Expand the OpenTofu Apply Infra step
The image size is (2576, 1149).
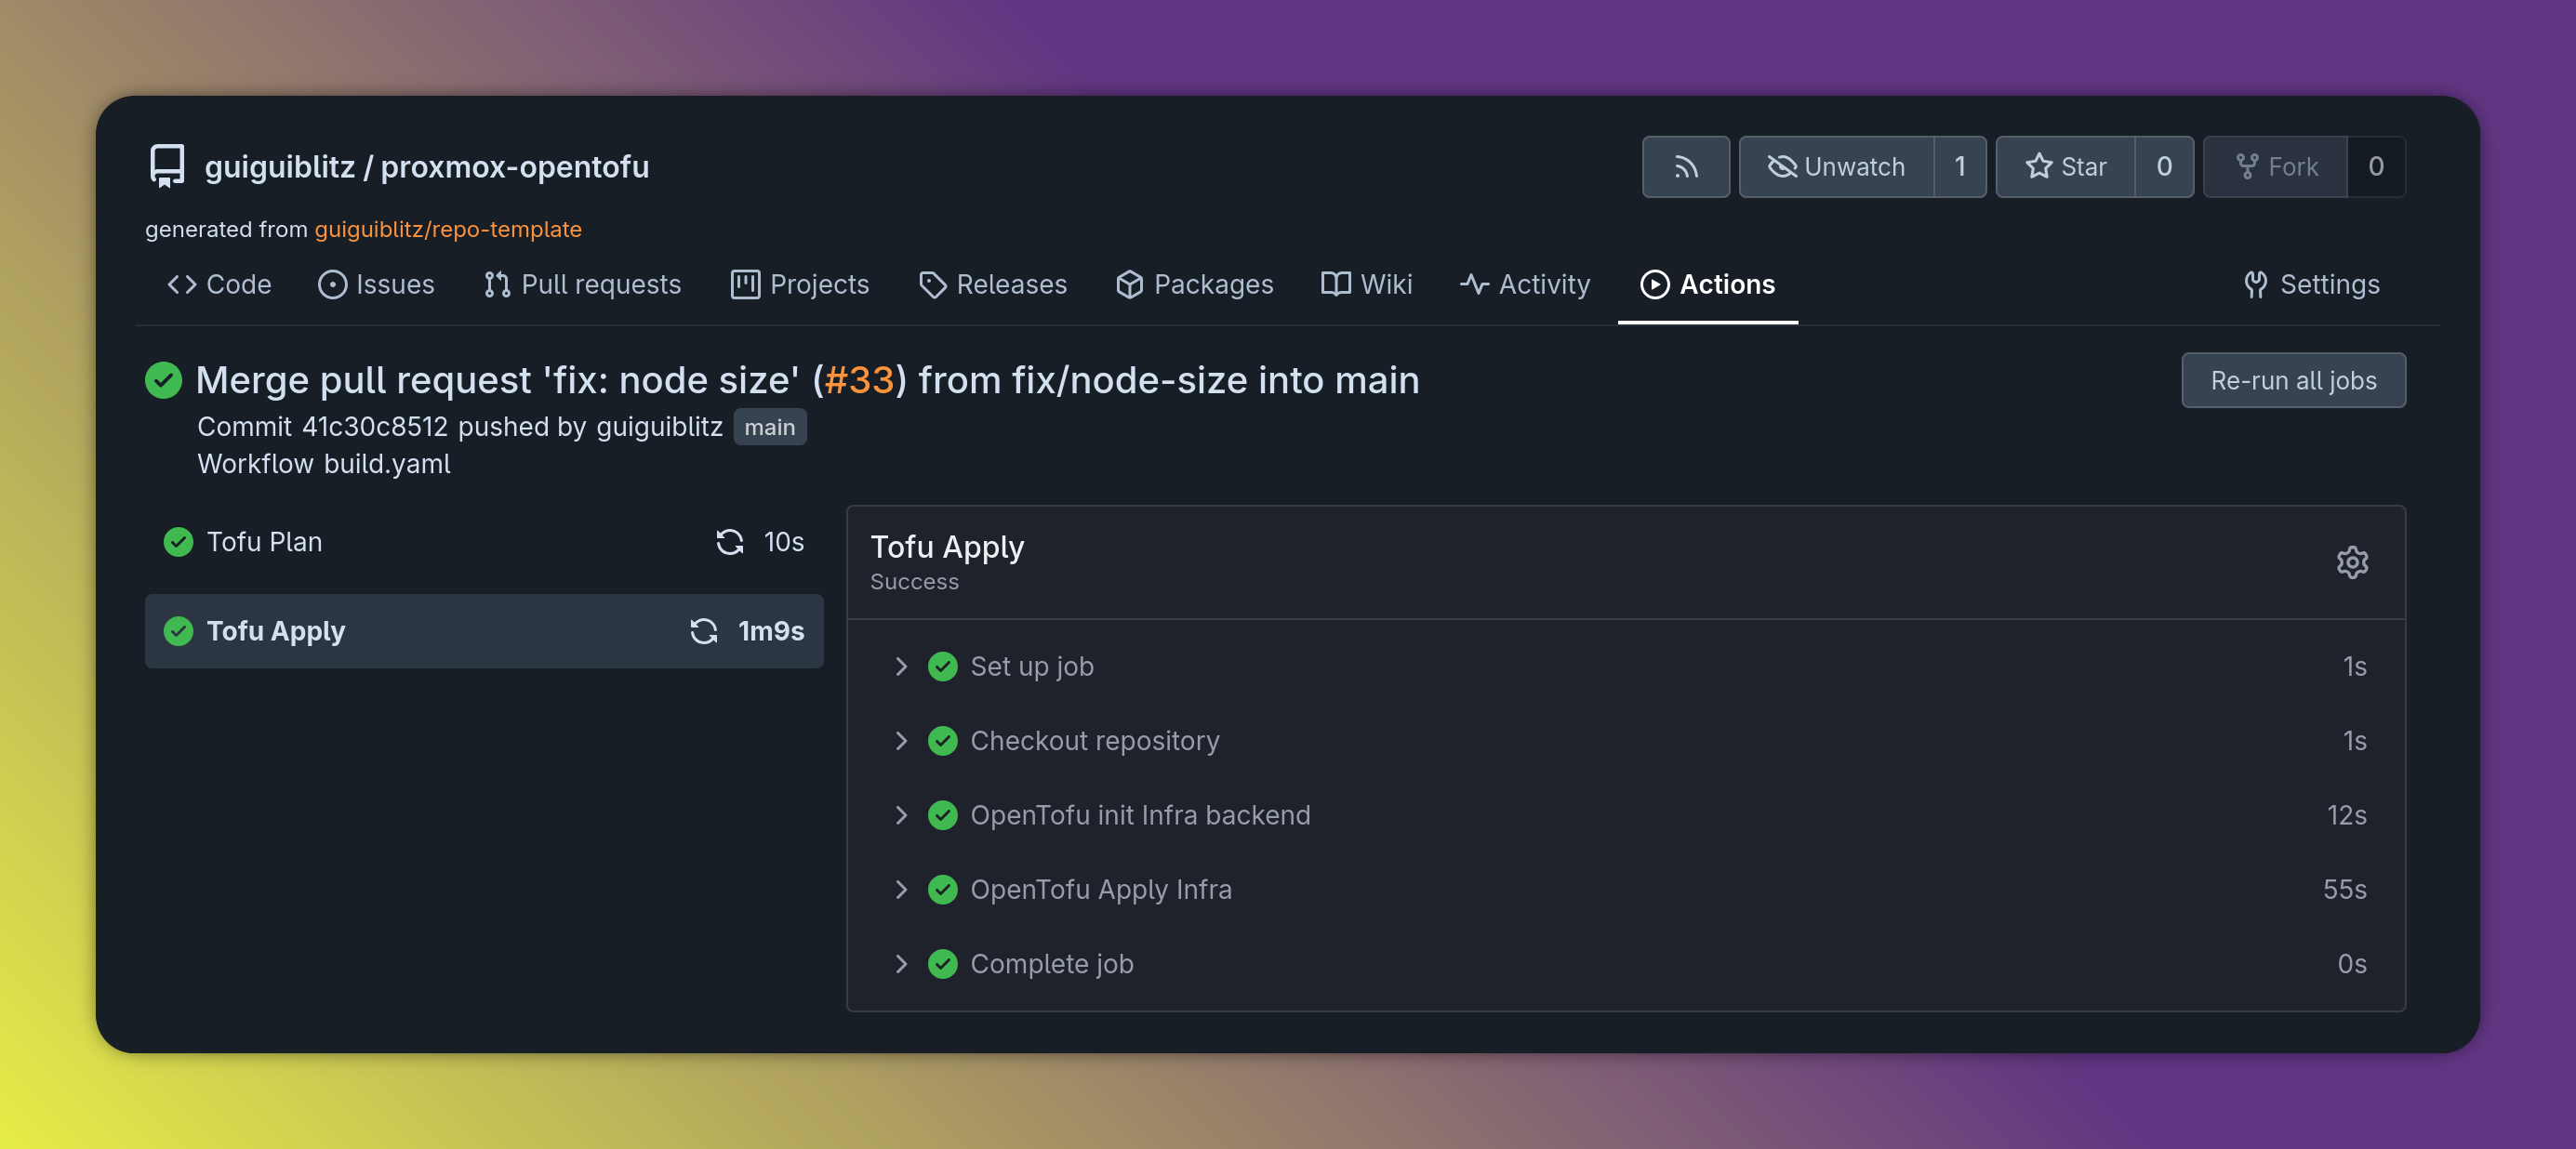(x=901, y=889)
